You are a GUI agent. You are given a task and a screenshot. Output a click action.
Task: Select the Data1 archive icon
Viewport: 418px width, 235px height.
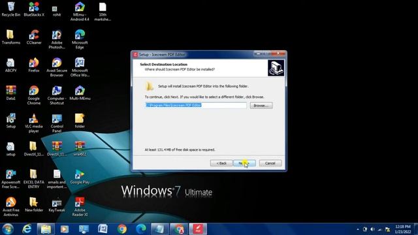[10, 93]
